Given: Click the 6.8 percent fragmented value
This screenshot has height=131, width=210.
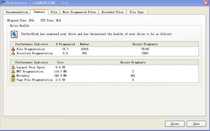Looking at the screenshot, I should click(x=65, y=53).
